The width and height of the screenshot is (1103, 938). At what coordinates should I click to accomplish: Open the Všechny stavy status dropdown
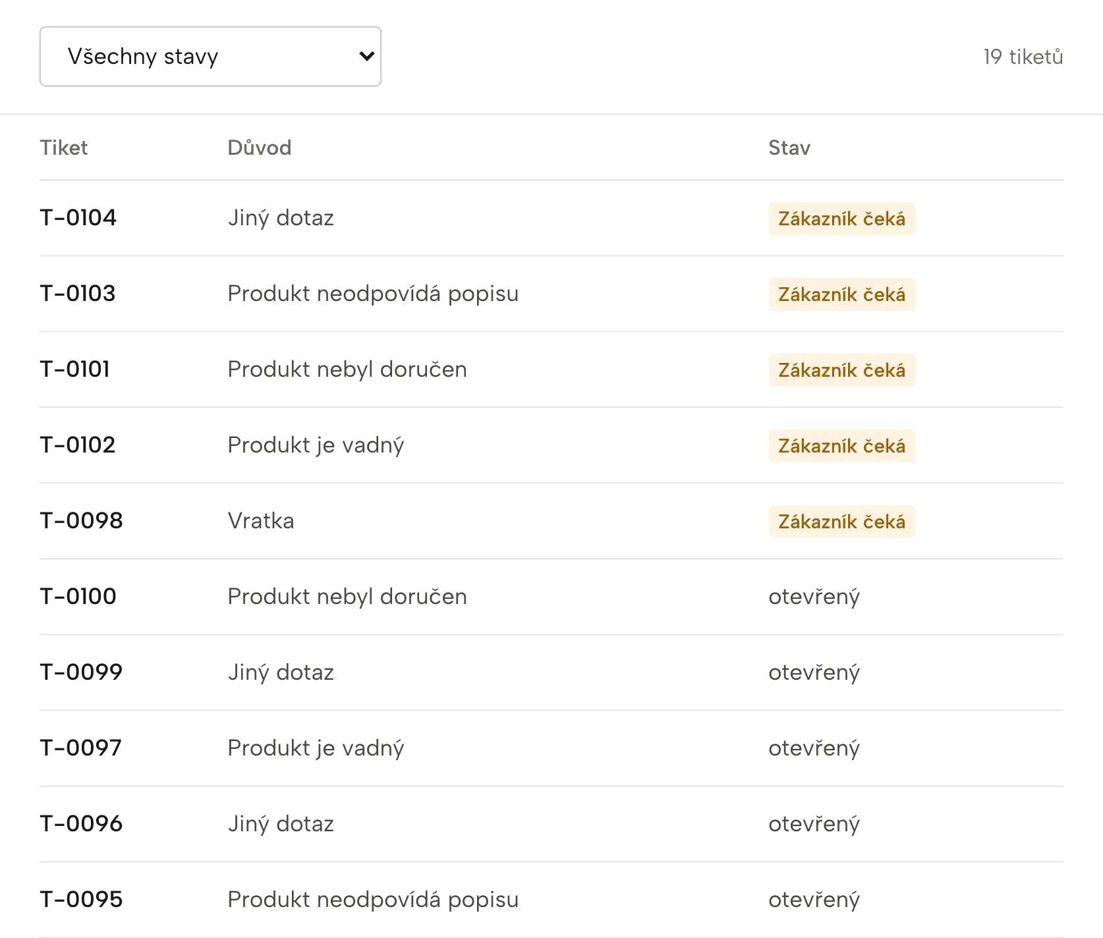point(210,57)
